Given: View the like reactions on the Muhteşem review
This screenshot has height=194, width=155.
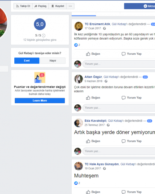Looking at the screenshot, I should [77, 183].
